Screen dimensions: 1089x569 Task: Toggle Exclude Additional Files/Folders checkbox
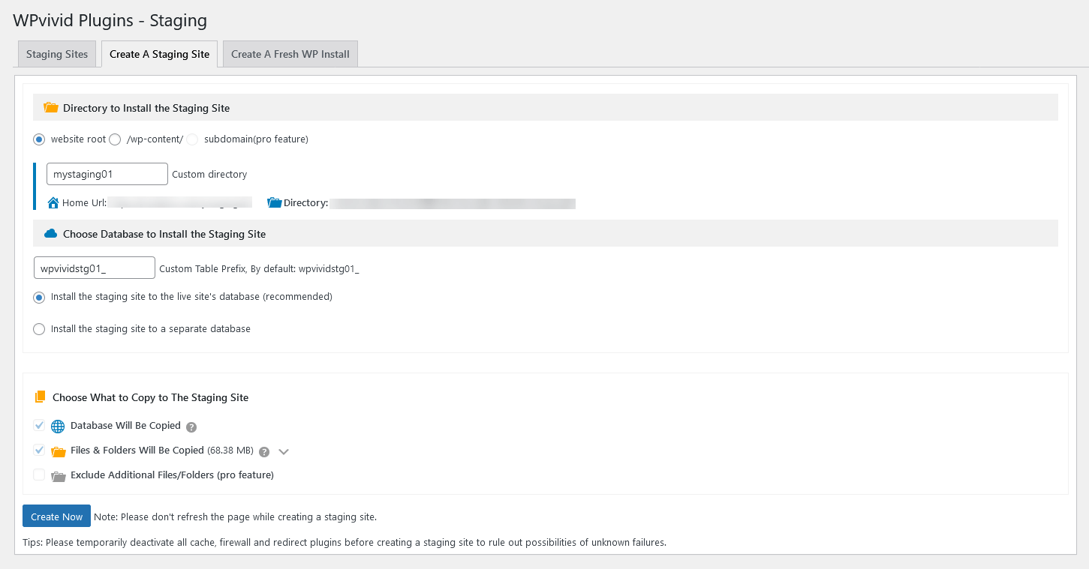(39, 475)
